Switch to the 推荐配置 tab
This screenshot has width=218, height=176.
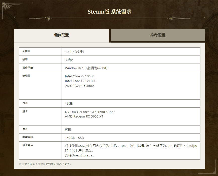158,35
